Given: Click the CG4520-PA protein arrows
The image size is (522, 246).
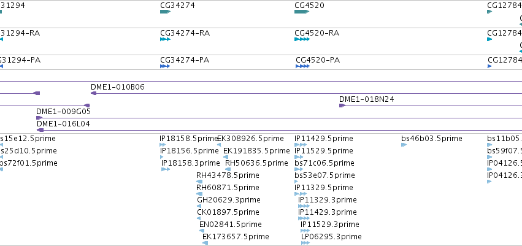Looking at the screenshot, I should pyautogui.click(x=302, y=66).
